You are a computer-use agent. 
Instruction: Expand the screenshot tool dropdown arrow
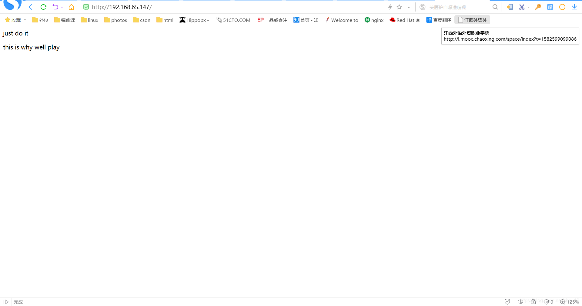[x=529, y=7]
